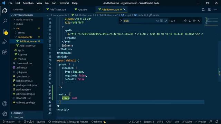The width and height of the screenshot is (221, 124).
Task: Switch to the App.vue tab
Action: tap(81, 10)
